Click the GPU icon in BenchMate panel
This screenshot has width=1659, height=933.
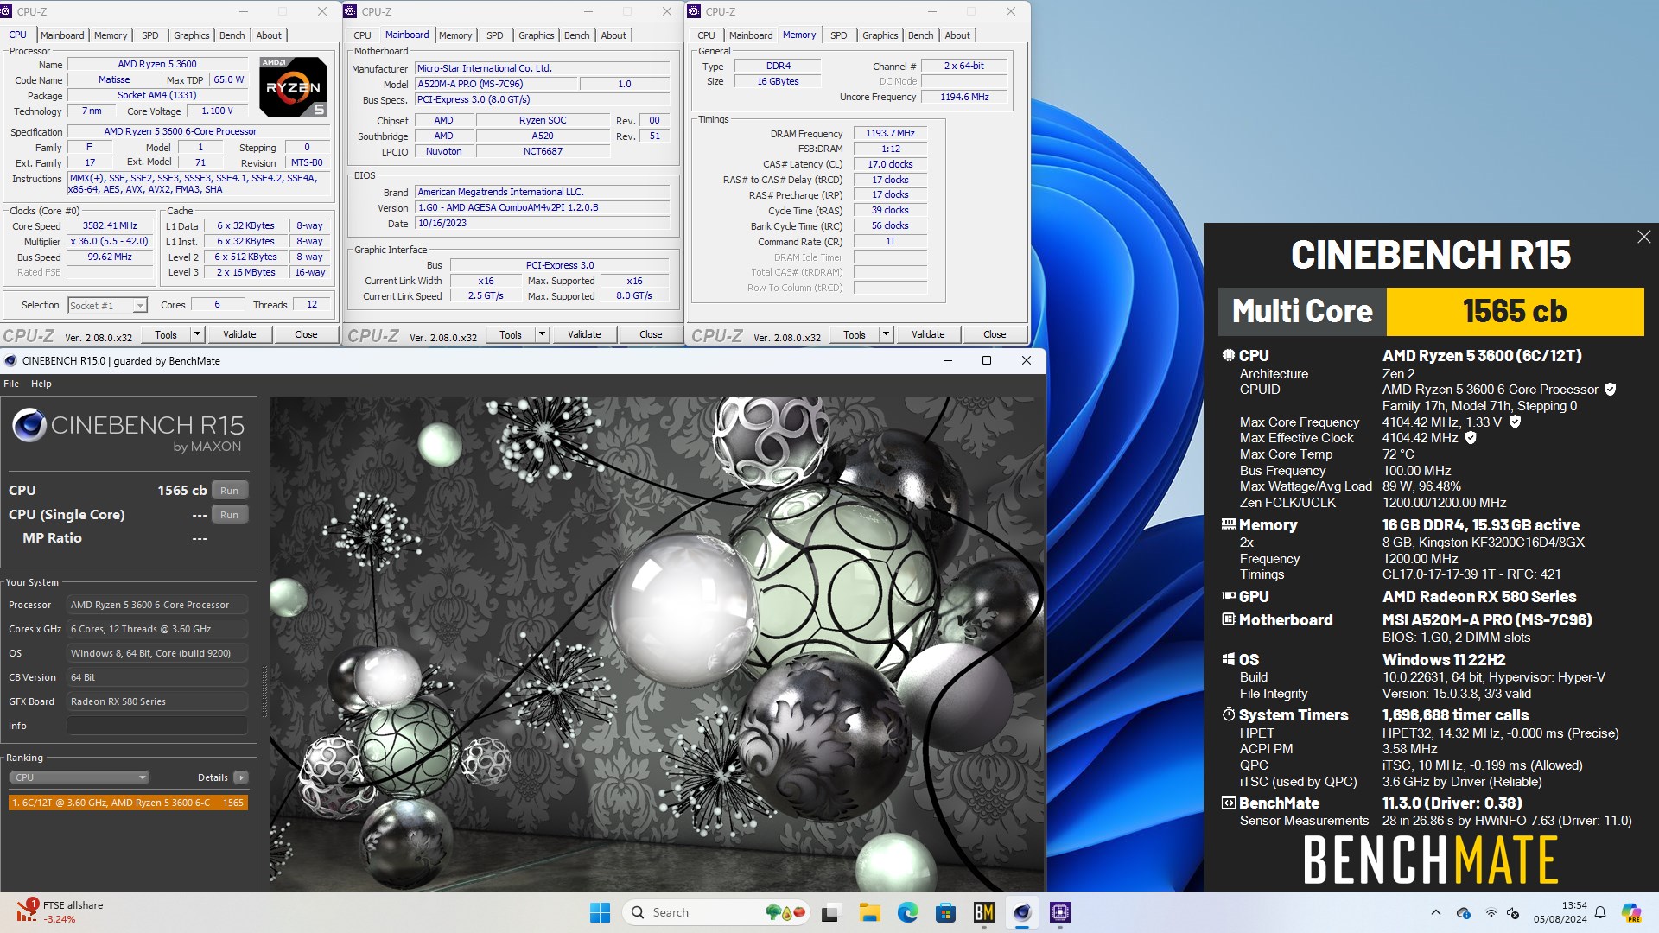pos(1229,596)
